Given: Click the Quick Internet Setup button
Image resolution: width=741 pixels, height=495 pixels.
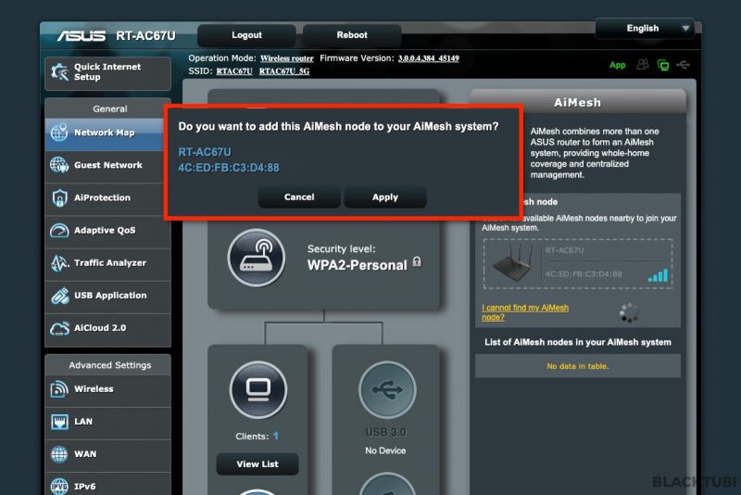Looking at the screenshot, I should pyautogui.click(x=107, y=73).
